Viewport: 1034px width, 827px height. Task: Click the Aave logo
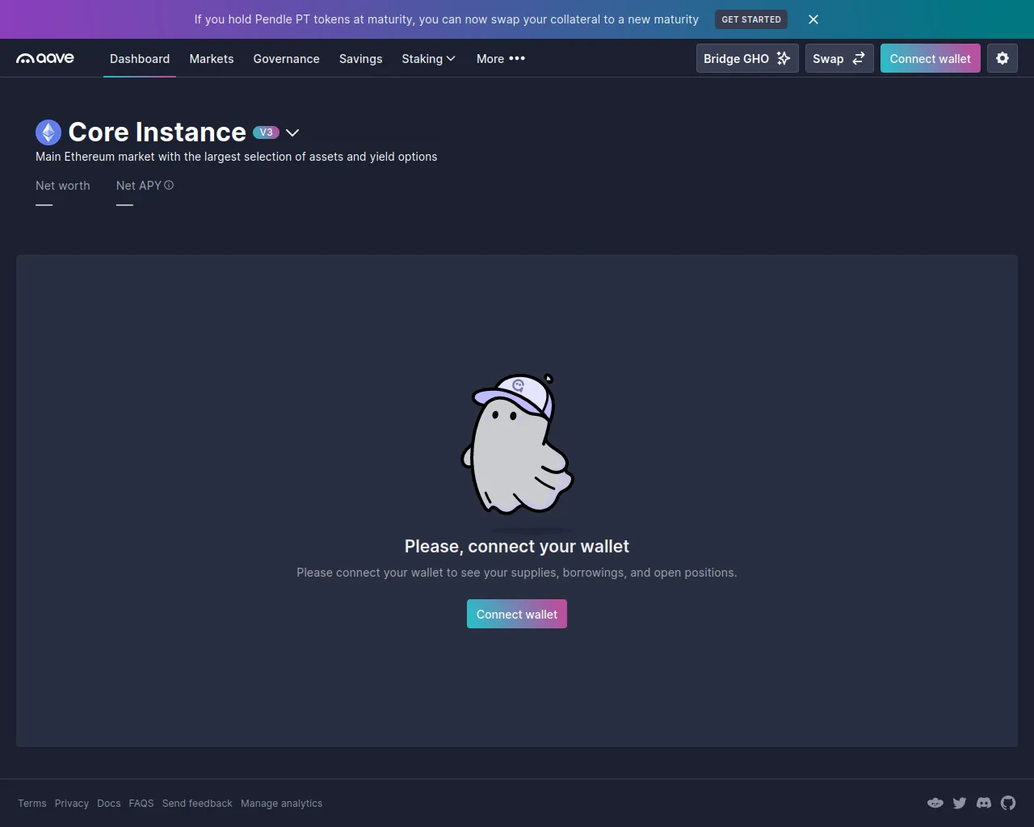[45, 58]
